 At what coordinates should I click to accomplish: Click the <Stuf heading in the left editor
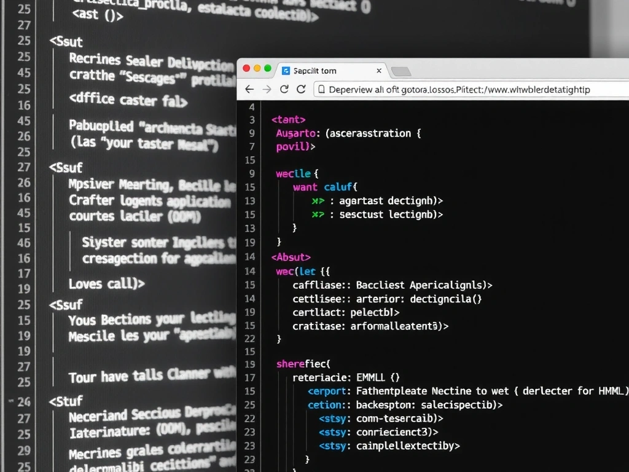66,401
